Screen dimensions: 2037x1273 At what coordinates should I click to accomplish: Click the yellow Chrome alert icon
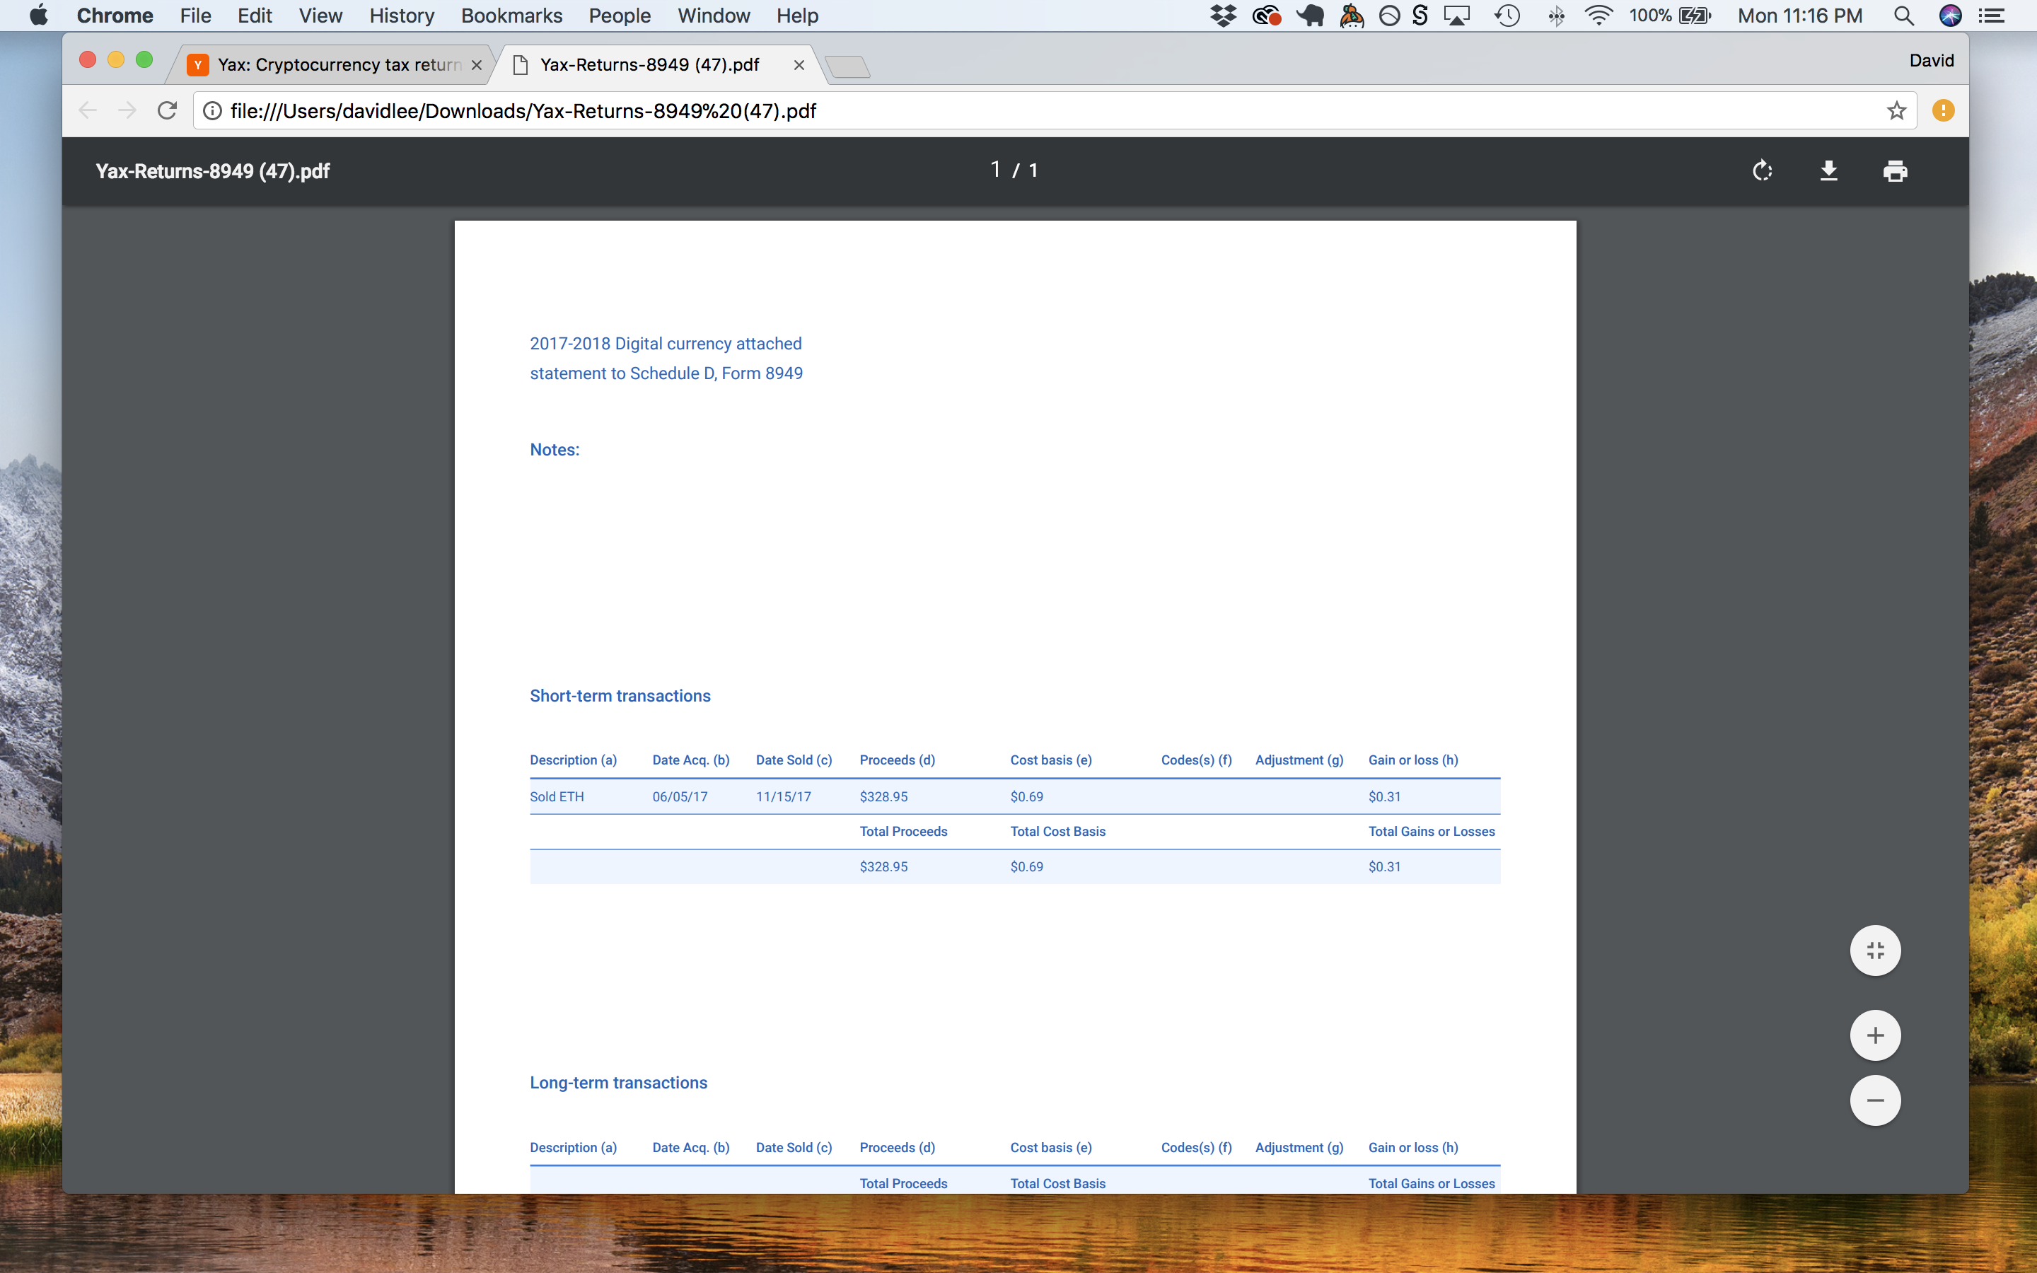click(1943, 110)
